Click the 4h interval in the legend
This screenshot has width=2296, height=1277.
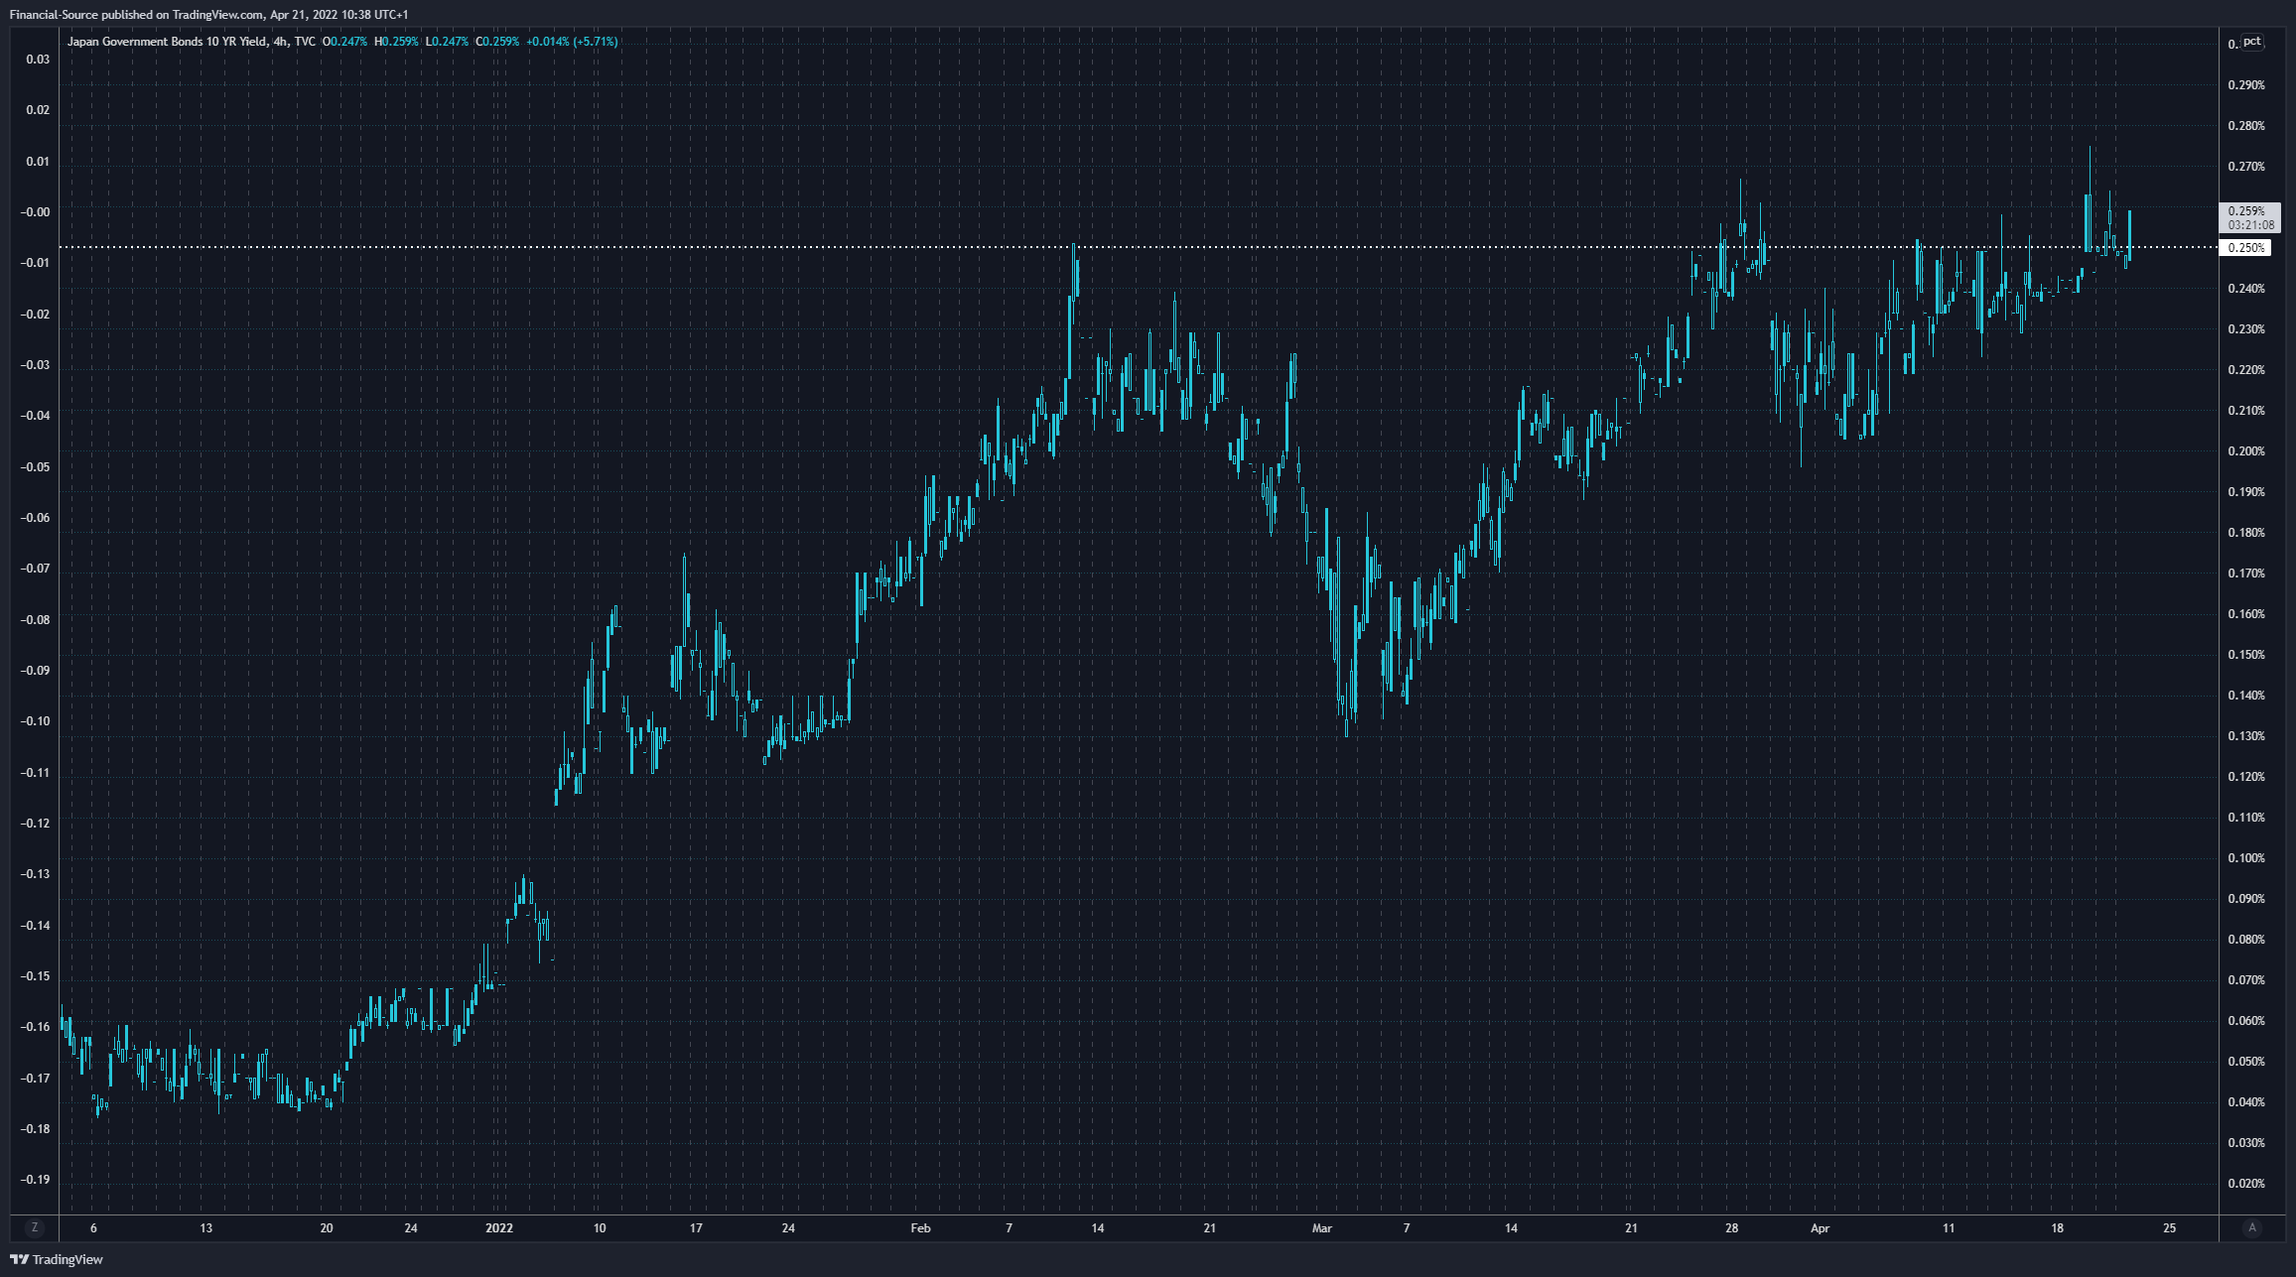click(280, 42)
